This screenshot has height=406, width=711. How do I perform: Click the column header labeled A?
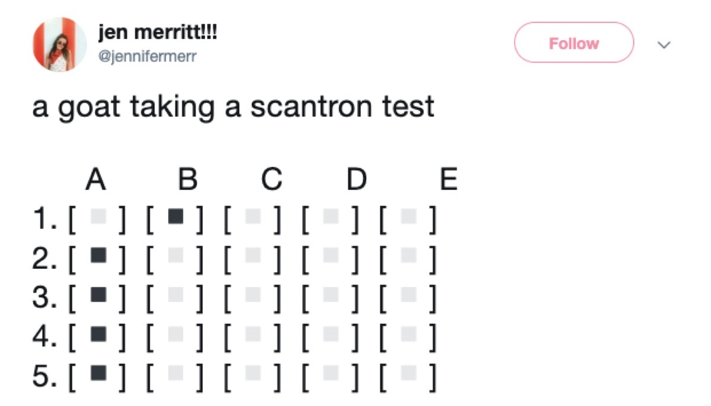click(x=95, y=177)
